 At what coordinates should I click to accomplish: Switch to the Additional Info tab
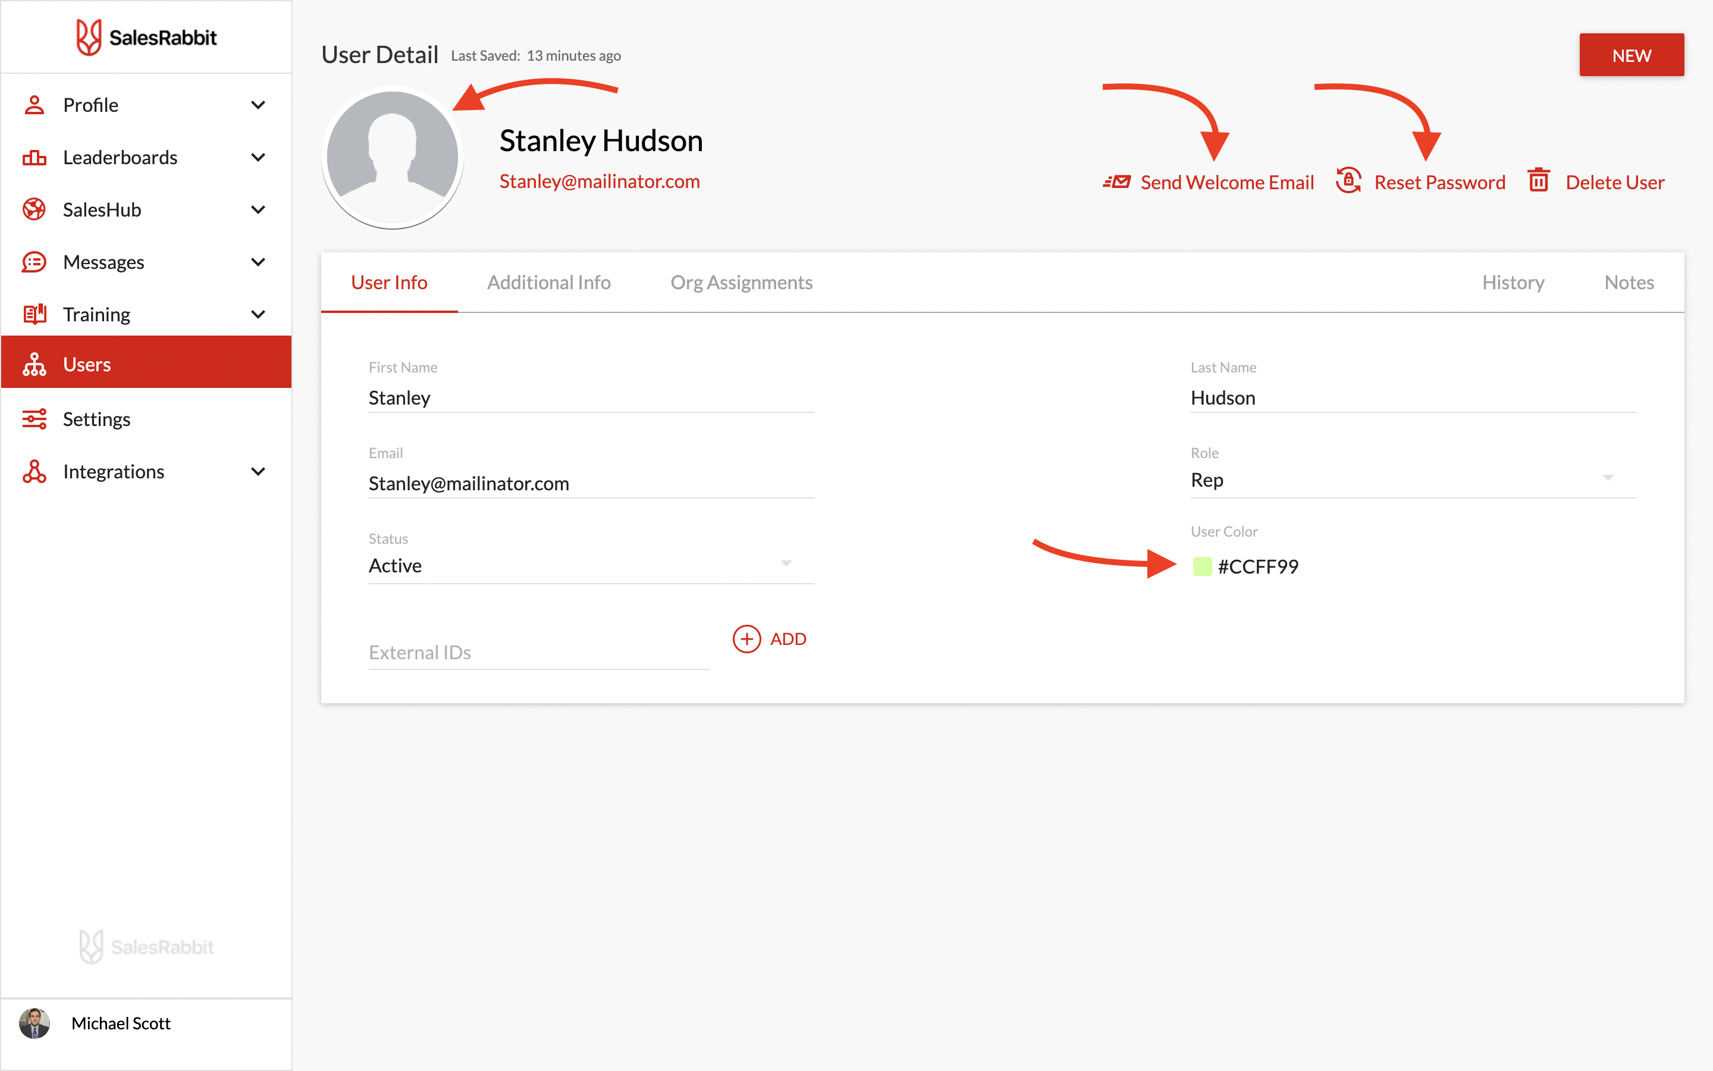[548, 282]
